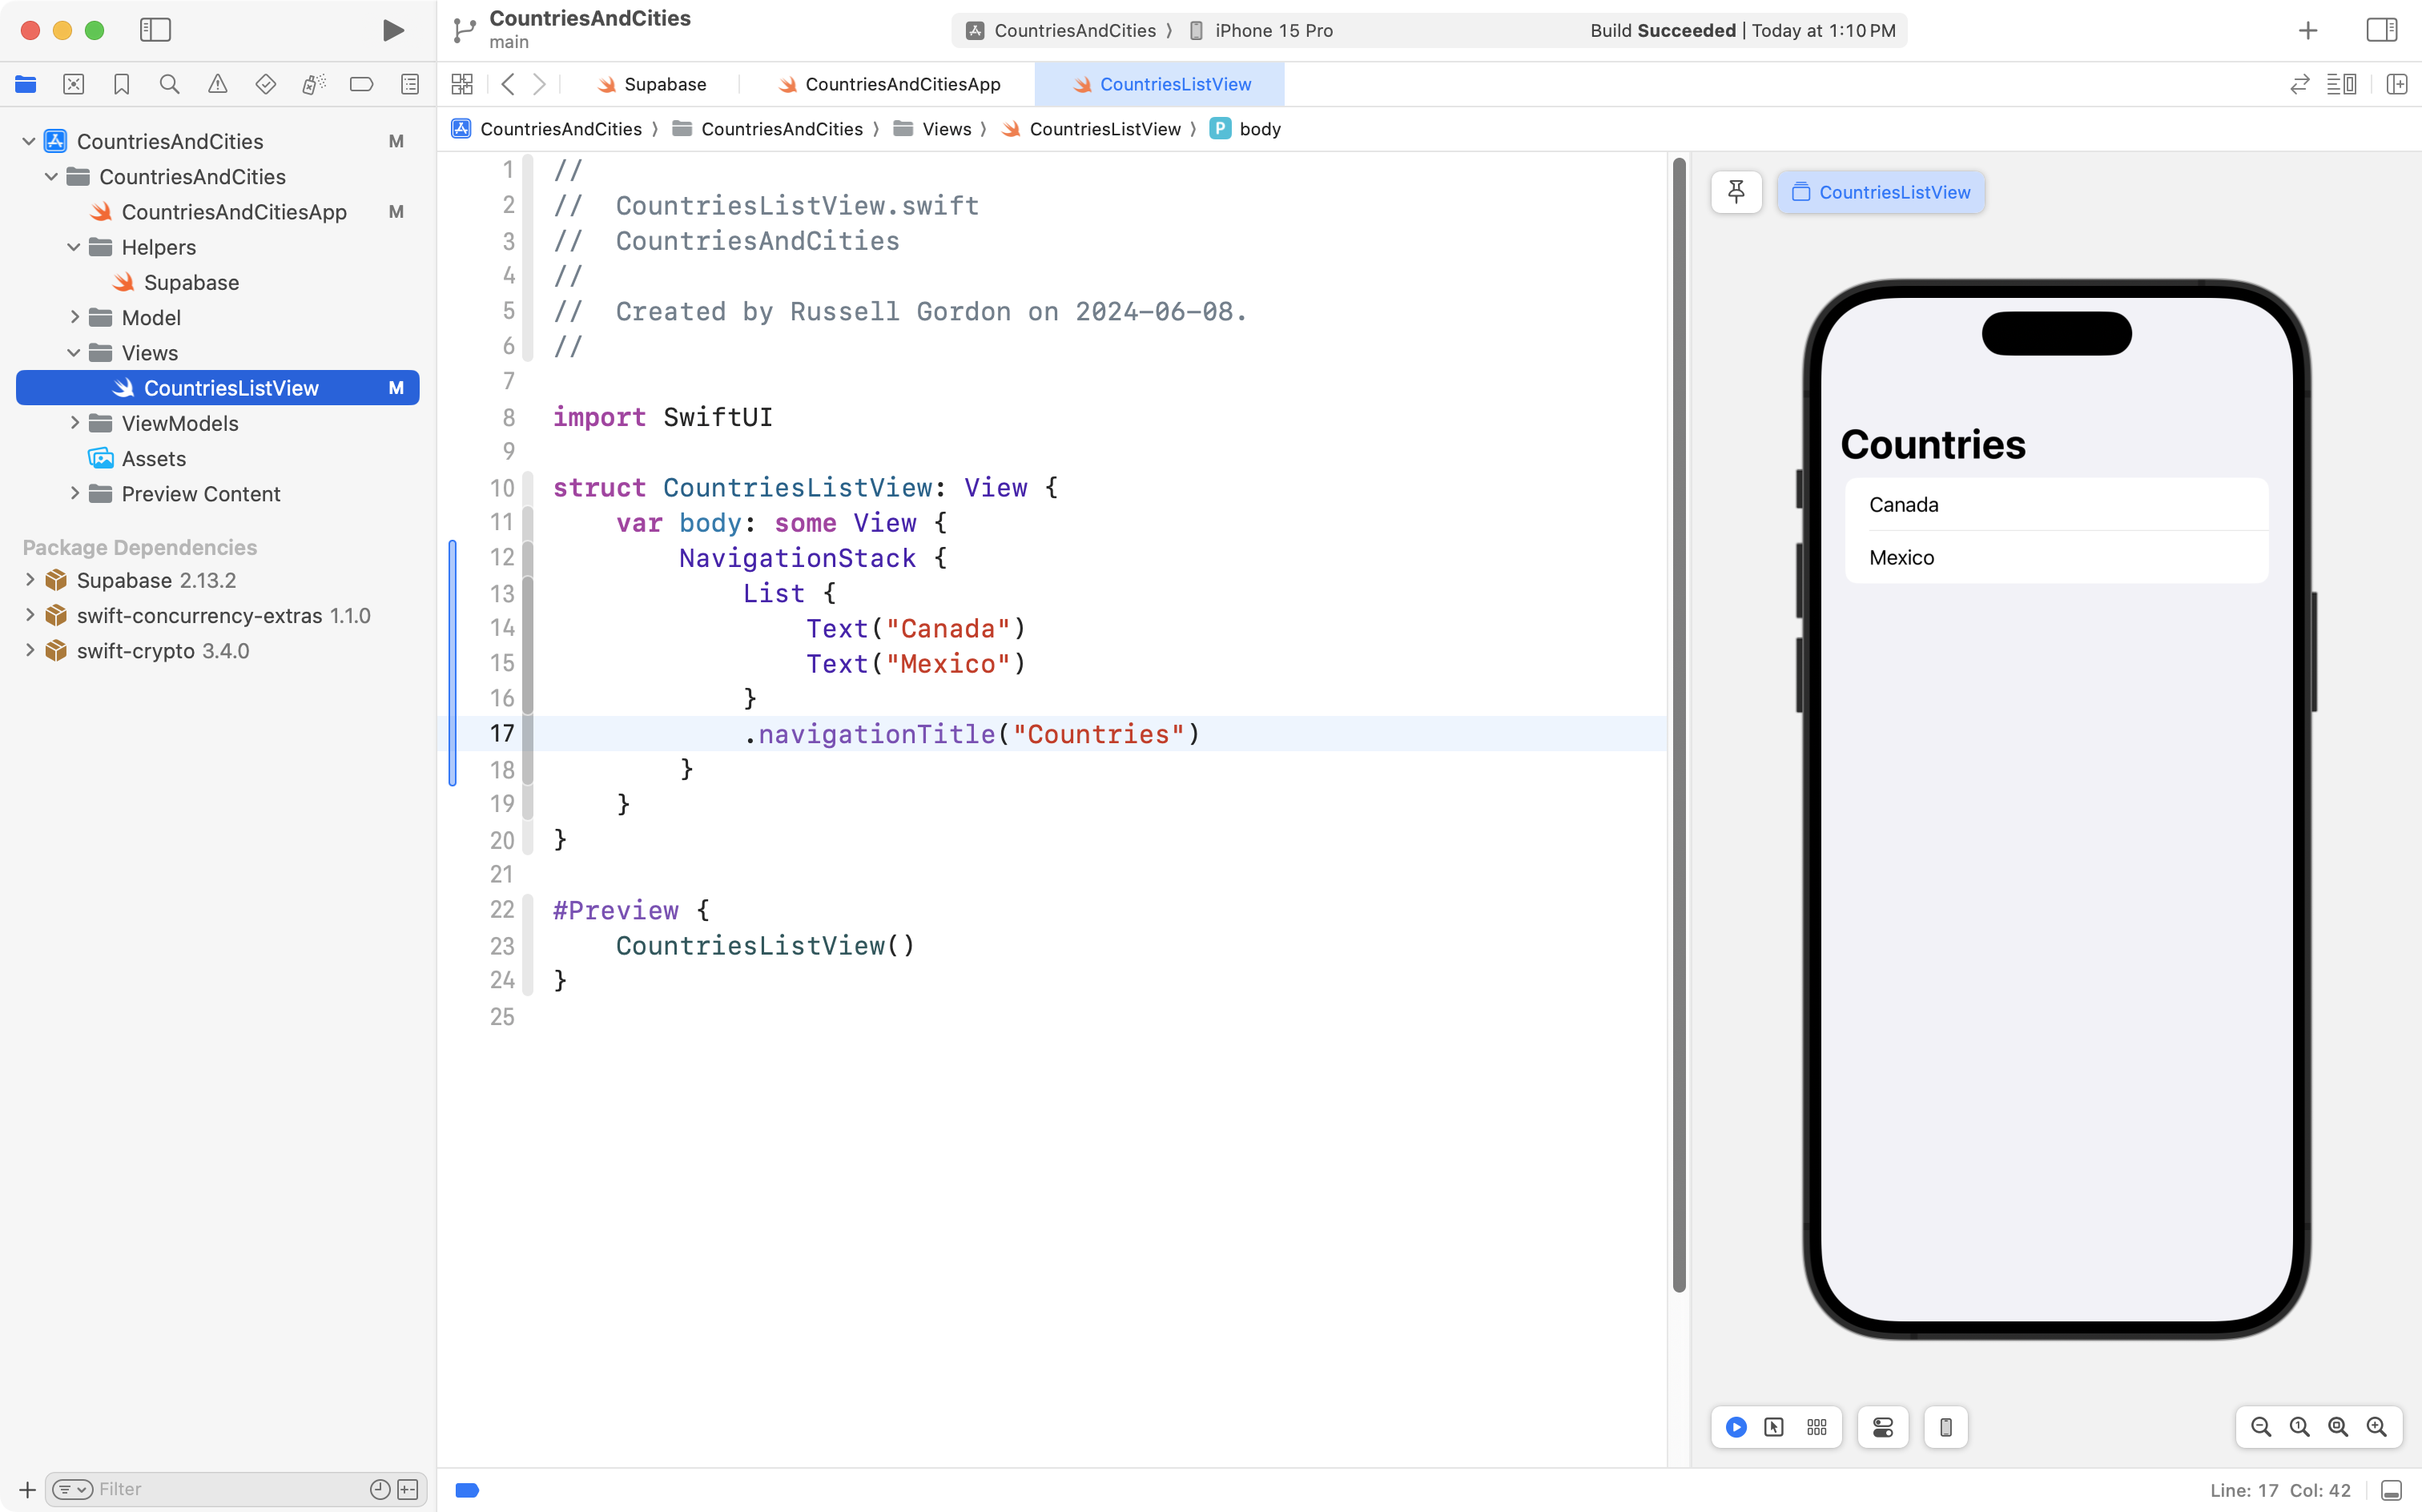Click the Run play button in toolbar
Viewport: 2422px width, 1512px height.
[x=393, y=31]
